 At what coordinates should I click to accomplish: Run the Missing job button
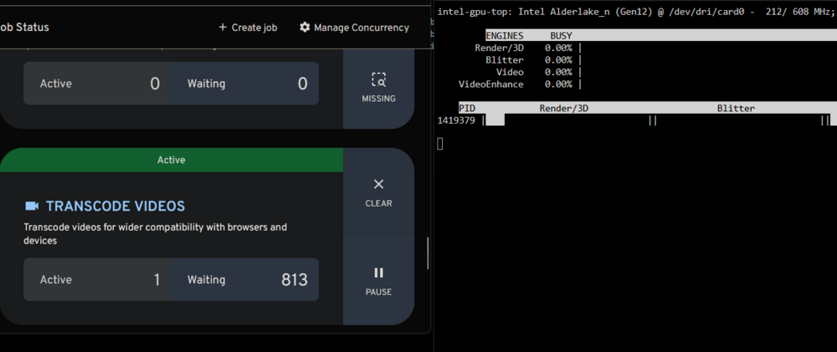pyautogui.click(x=378, y=88)
